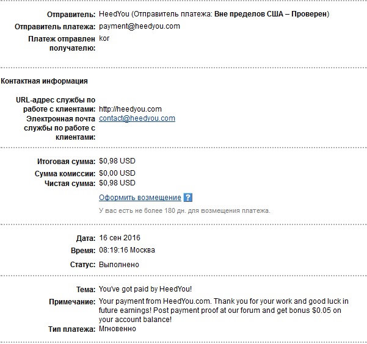Click the Мгновенно payment type value

(x=117, y=329)
